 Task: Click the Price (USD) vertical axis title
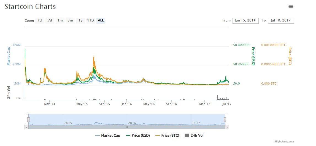pos(253,56)
